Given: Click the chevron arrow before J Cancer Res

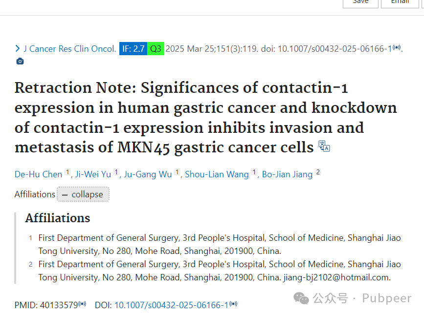Looking at the screenshot, I should click(x=18, y=48).
